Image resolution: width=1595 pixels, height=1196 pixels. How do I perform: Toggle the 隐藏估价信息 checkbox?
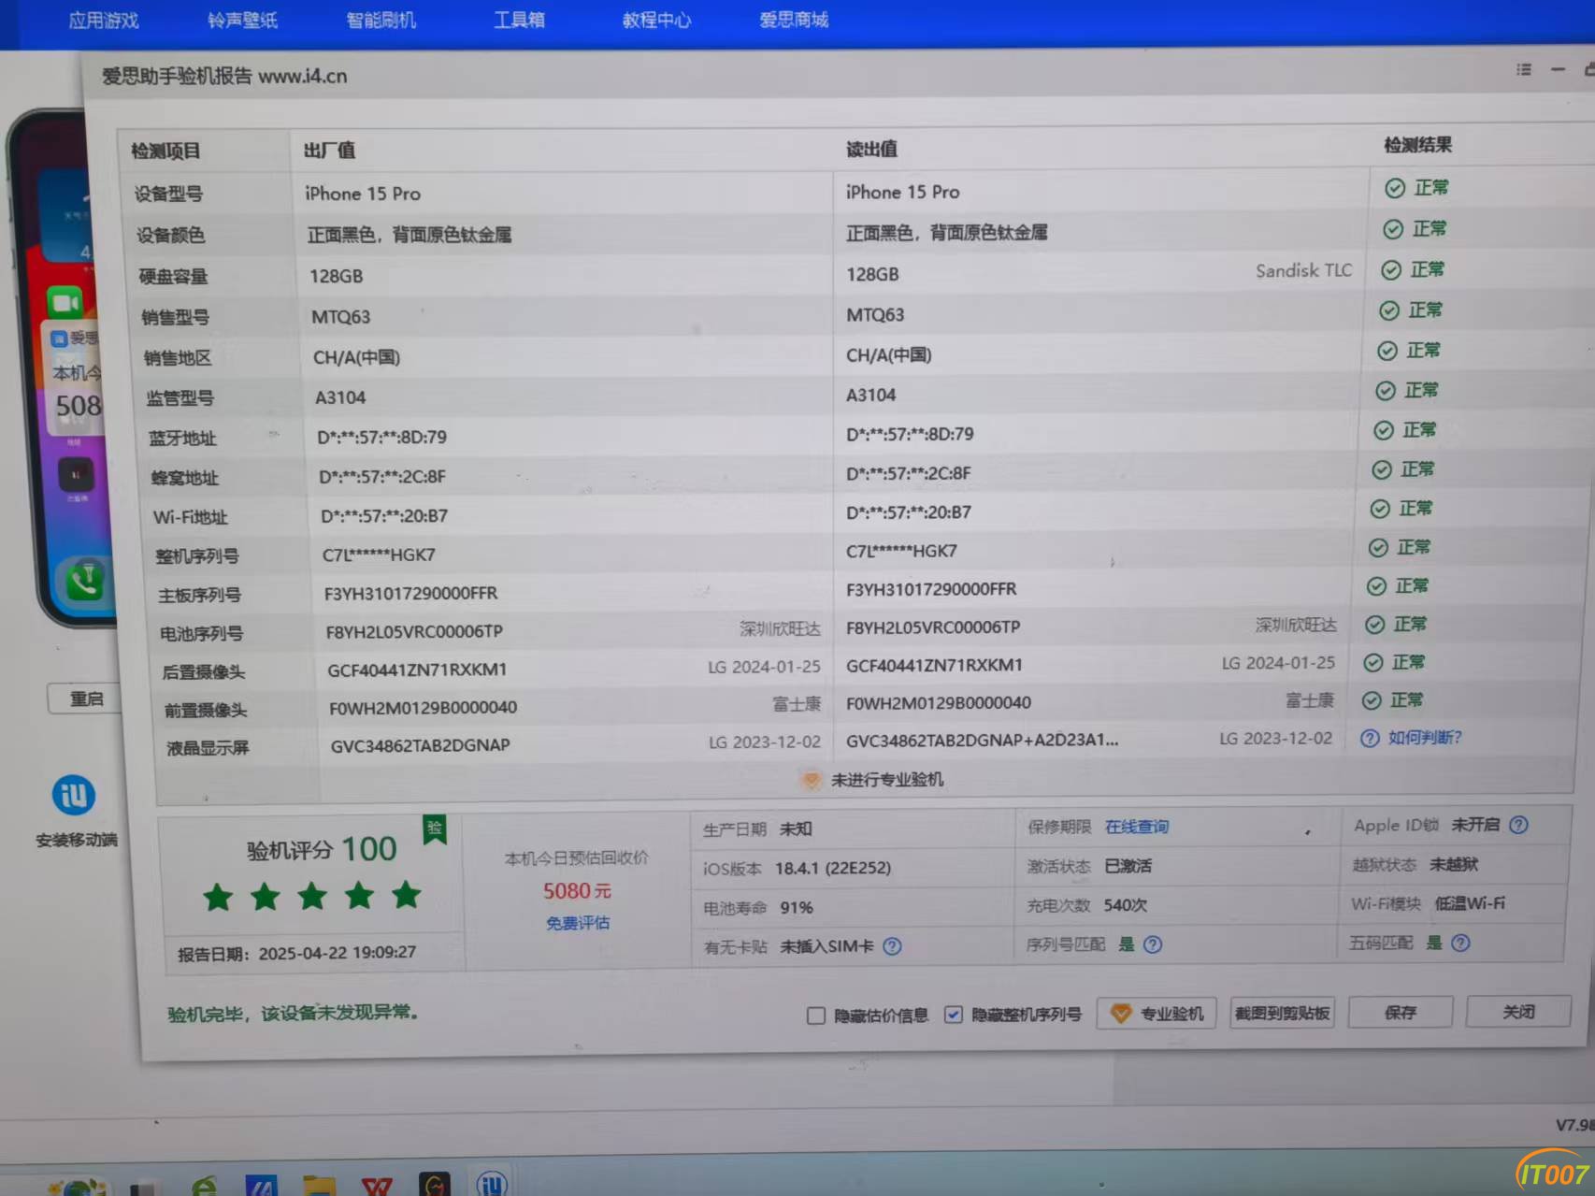click(x=816, y=1016)
